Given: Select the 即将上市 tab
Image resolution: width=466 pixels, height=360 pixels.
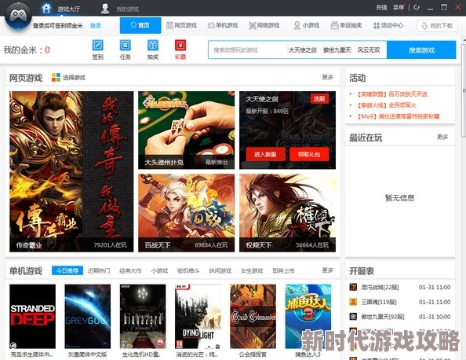Looking at the screenshot, I should pos(283,270).
